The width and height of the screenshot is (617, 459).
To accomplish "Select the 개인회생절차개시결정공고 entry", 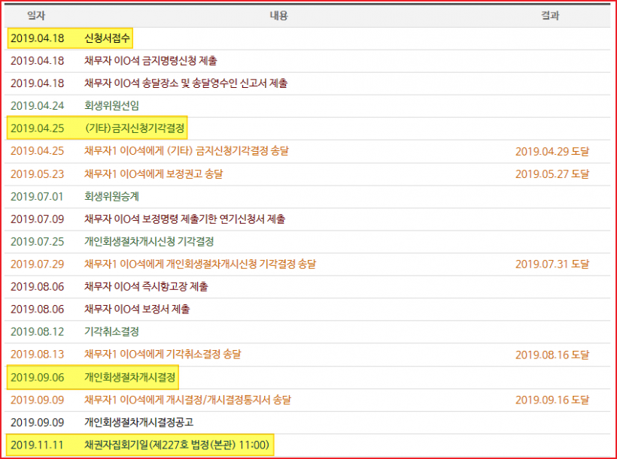I will [x=138, y=422].
